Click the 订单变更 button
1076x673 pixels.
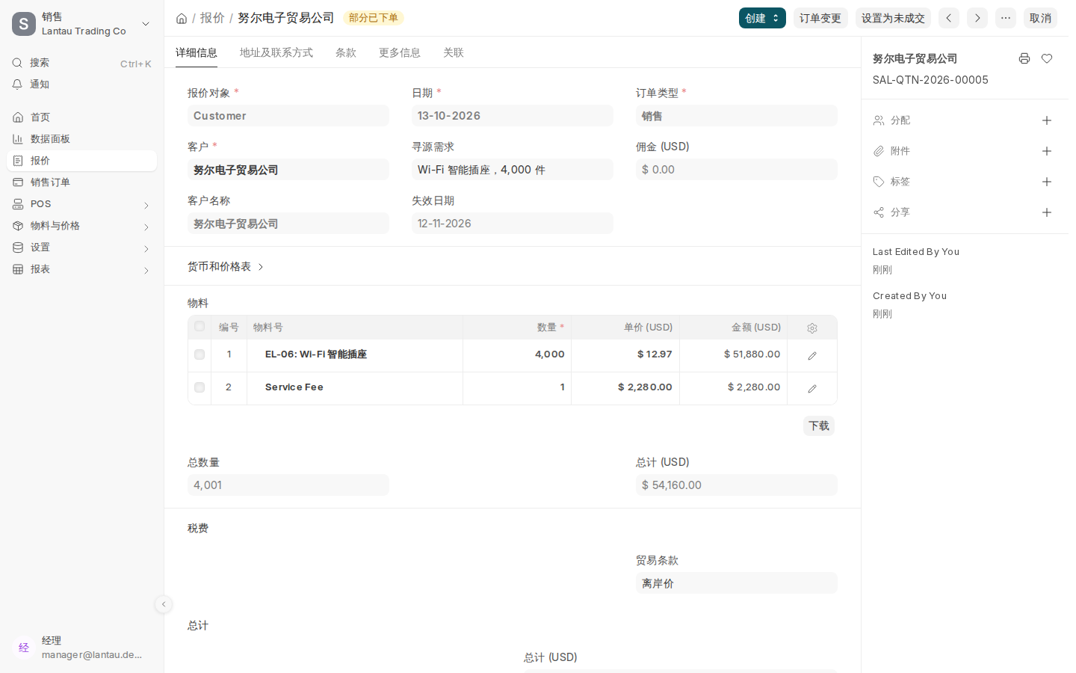(x=820, y=18)
